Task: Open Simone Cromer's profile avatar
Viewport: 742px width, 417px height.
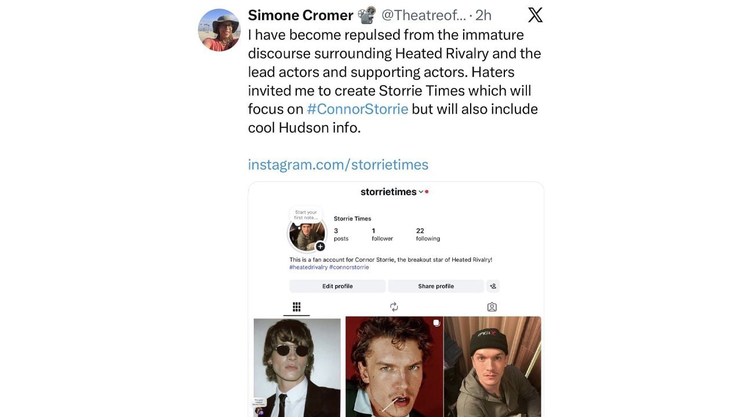Action: (x=219, y=30)
